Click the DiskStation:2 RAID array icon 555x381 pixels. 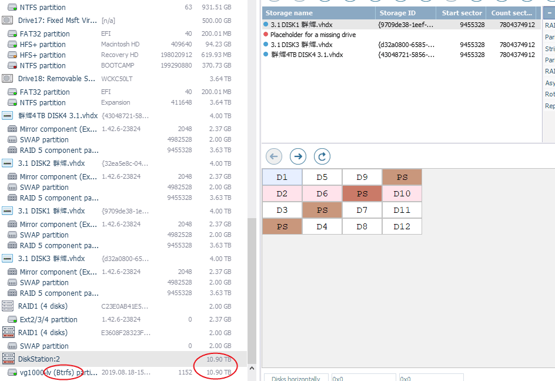8,359
